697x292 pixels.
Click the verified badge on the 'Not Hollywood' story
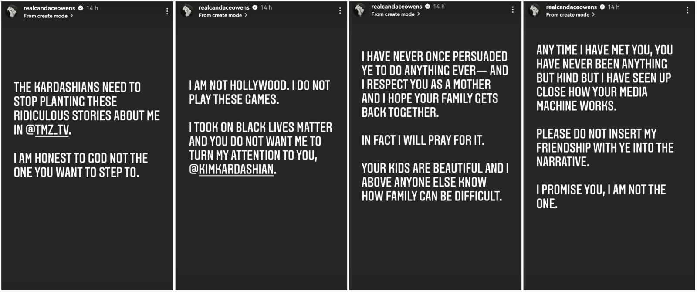point(255,7)
